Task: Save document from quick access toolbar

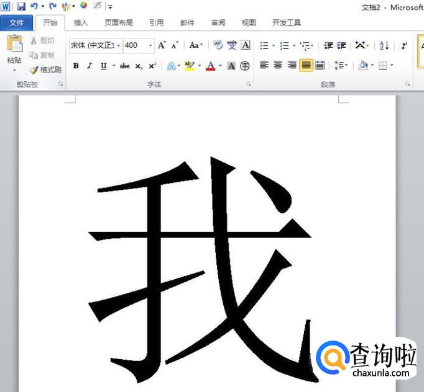Action: [x=21, y=6]
